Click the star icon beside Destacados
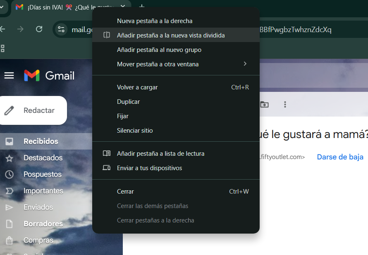The height and width of the screenshot is (255, 368). click(x=9, y=158)
